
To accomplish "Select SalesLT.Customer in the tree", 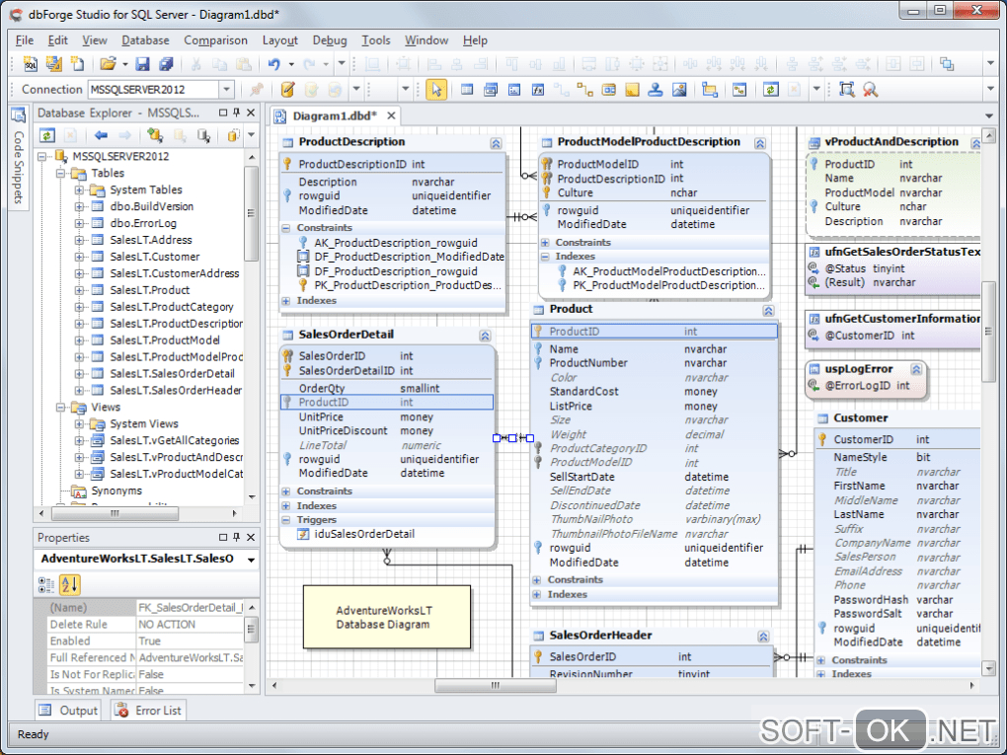I will click(155, 257).
